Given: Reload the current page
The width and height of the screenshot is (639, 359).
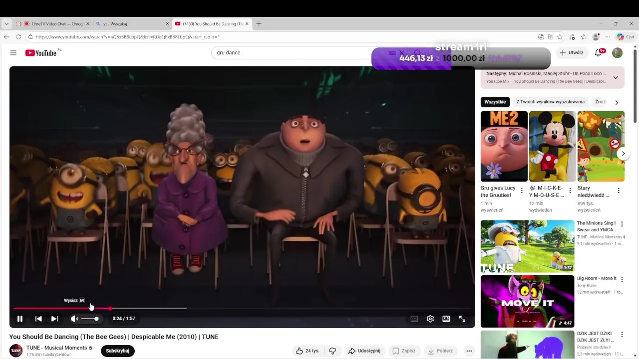Looking at the screenshot, I should tap(18, 37).
